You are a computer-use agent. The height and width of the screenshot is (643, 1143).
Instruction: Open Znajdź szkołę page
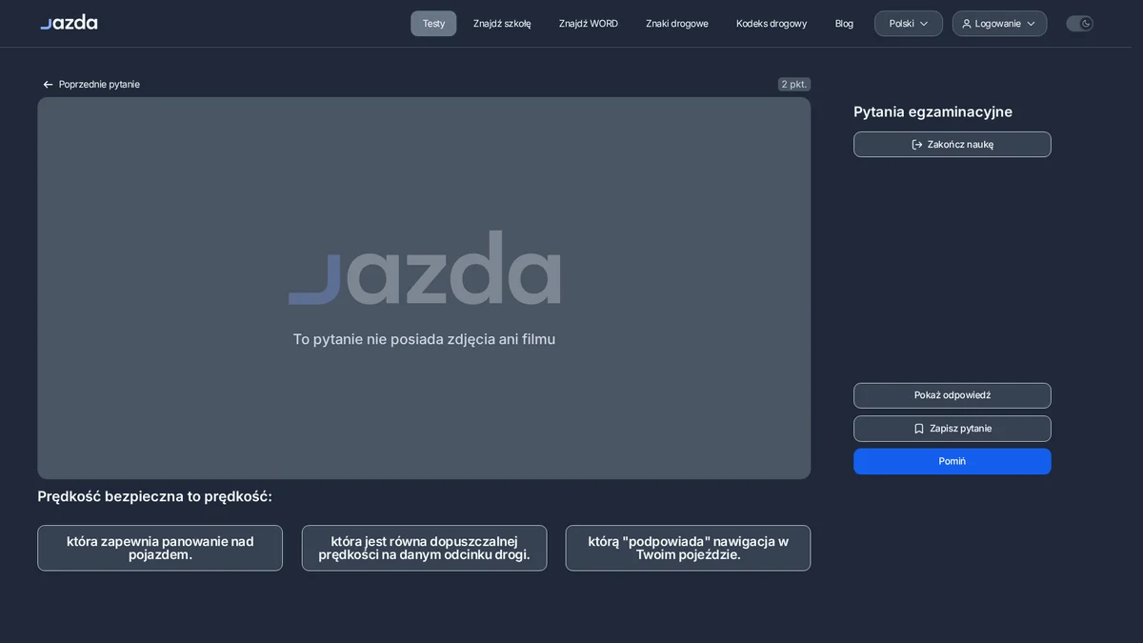point(502,24)
